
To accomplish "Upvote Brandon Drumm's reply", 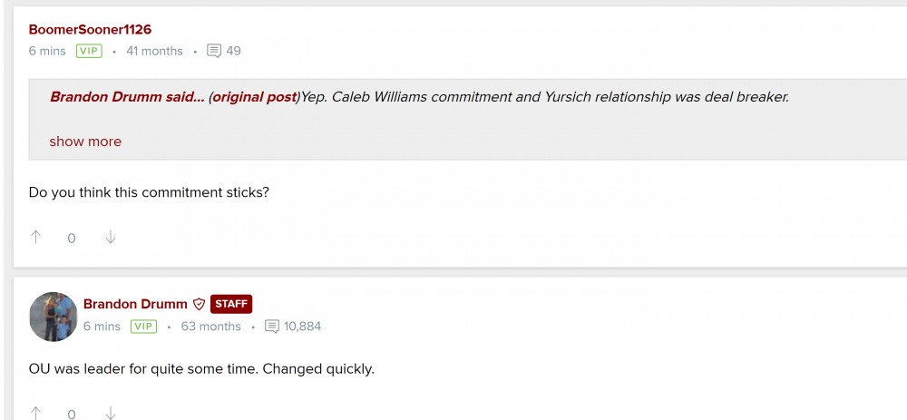I will tap(36, 413).
